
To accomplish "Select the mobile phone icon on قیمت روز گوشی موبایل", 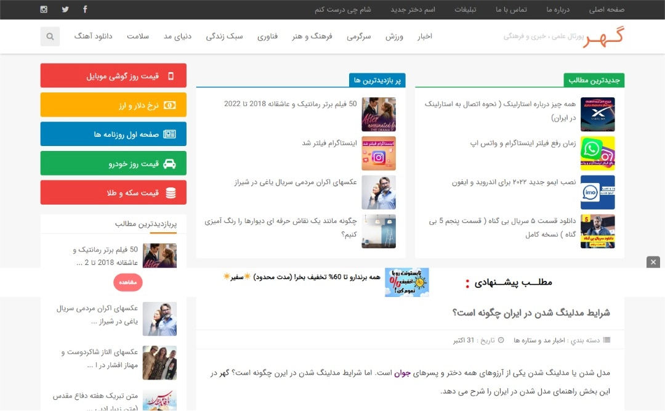I will pos(172,76).
